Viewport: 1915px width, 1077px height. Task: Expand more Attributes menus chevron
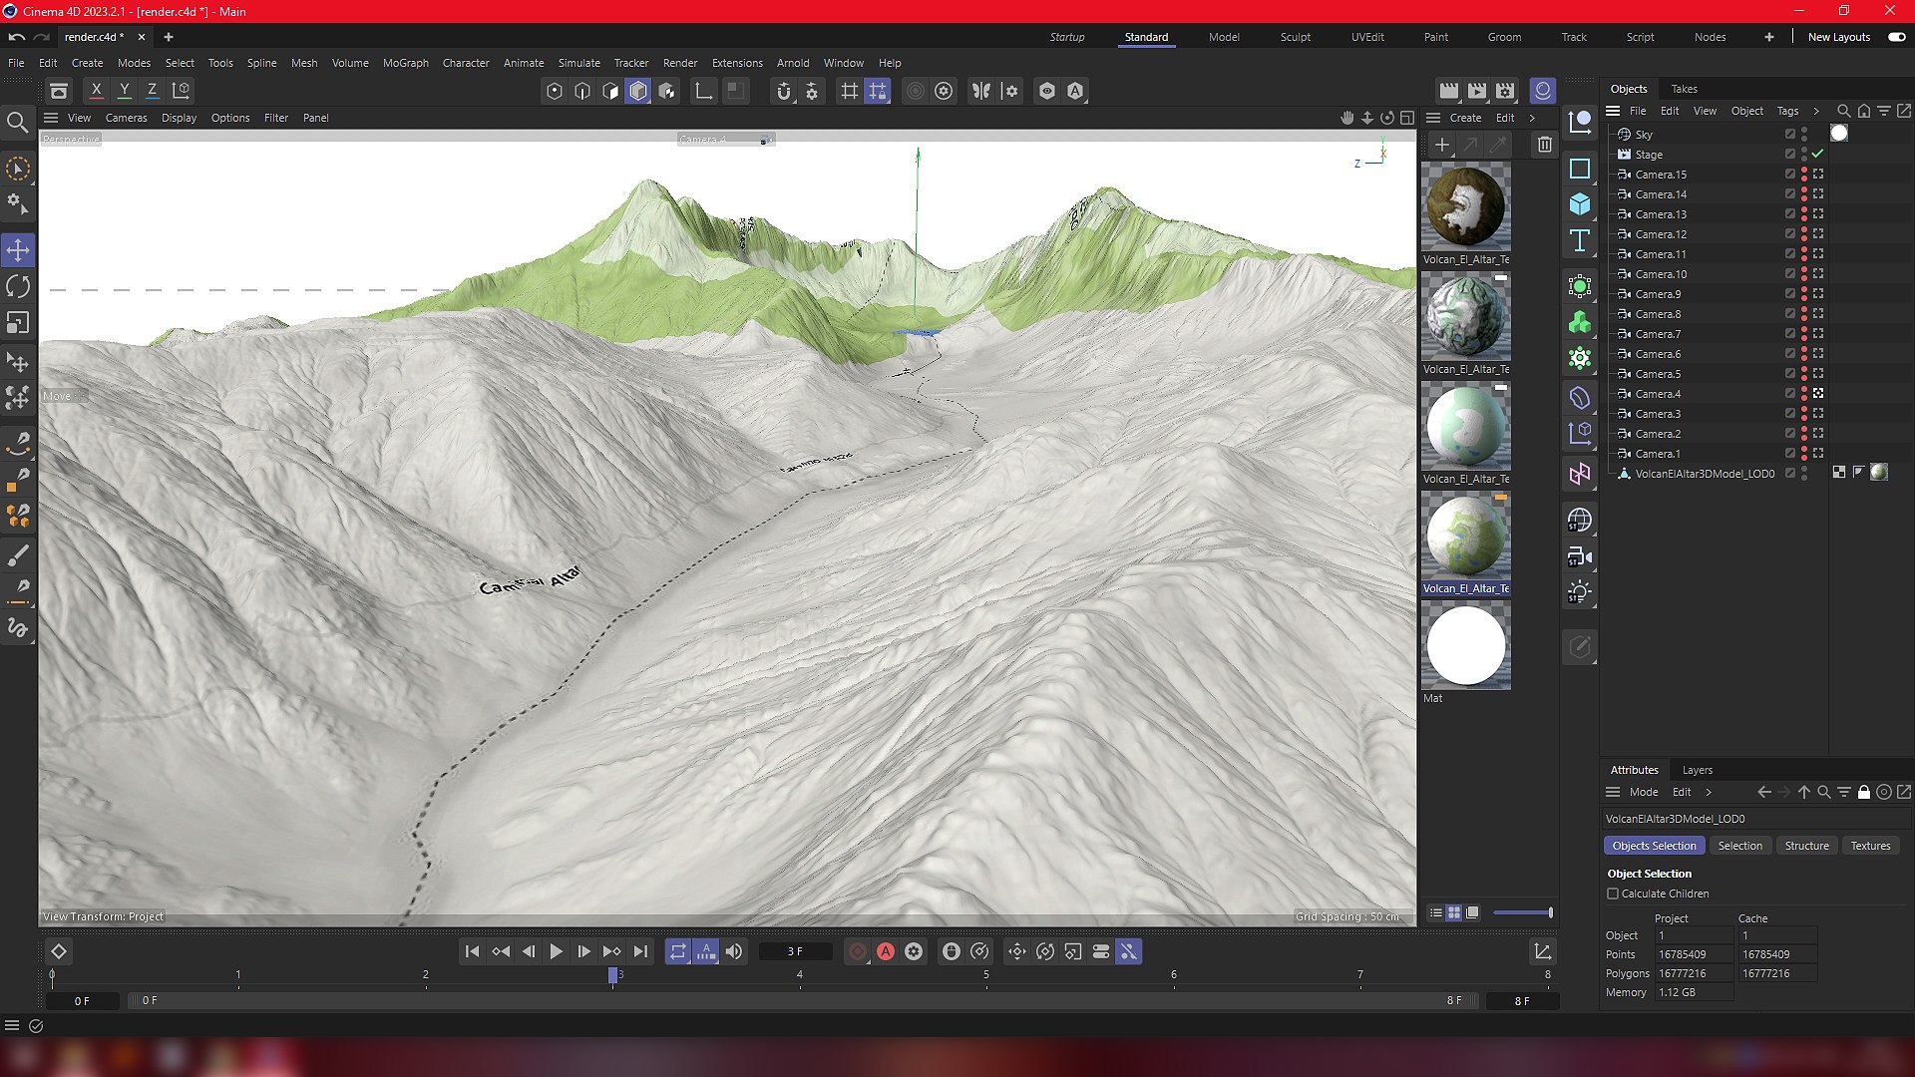1709,792
